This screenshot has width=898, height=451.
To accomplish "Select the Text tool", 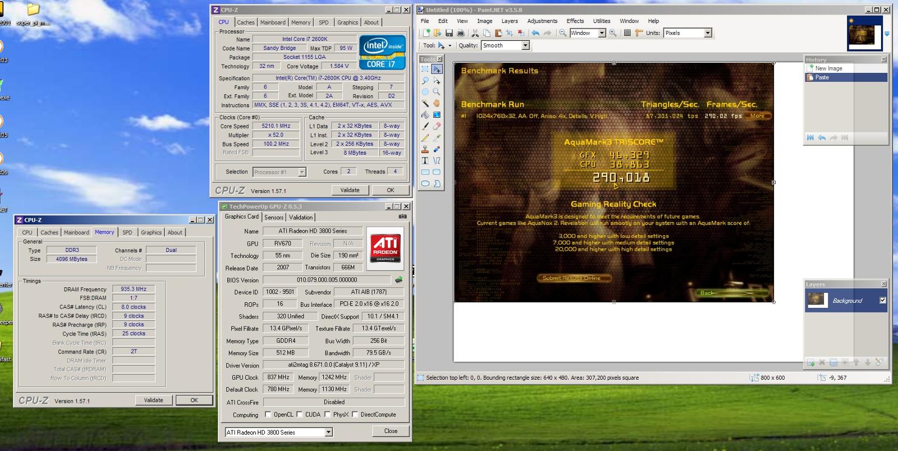I will click(425, 161).
